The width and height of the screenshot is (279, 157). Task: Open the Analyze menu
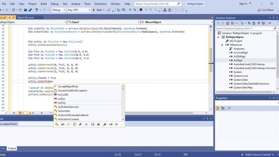(75, 4)
